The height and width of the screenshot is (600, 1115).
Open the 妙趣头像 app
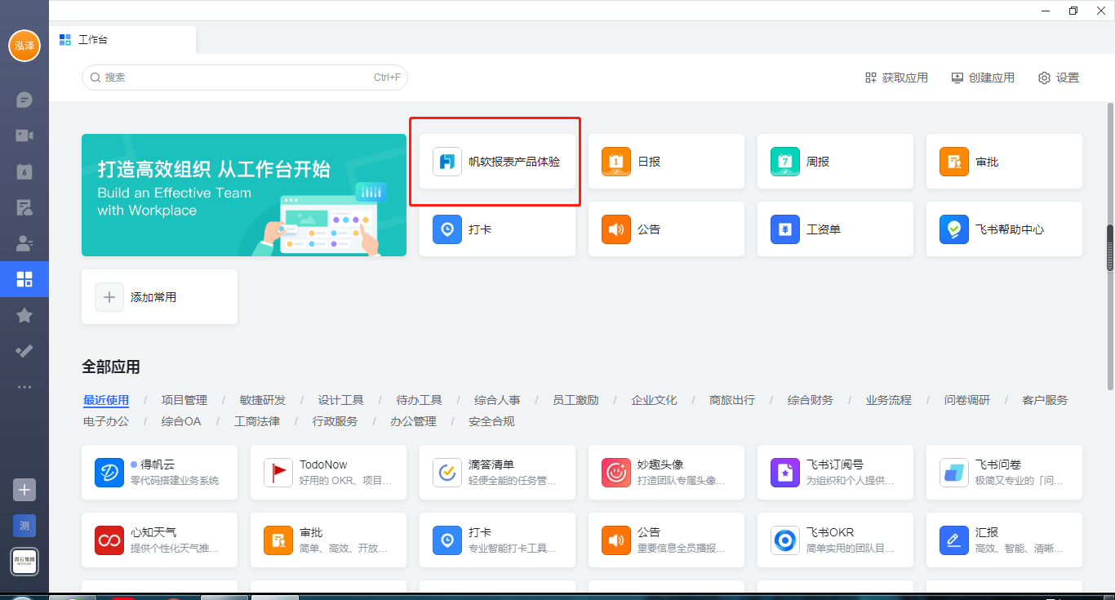click(x=666, y=472)
